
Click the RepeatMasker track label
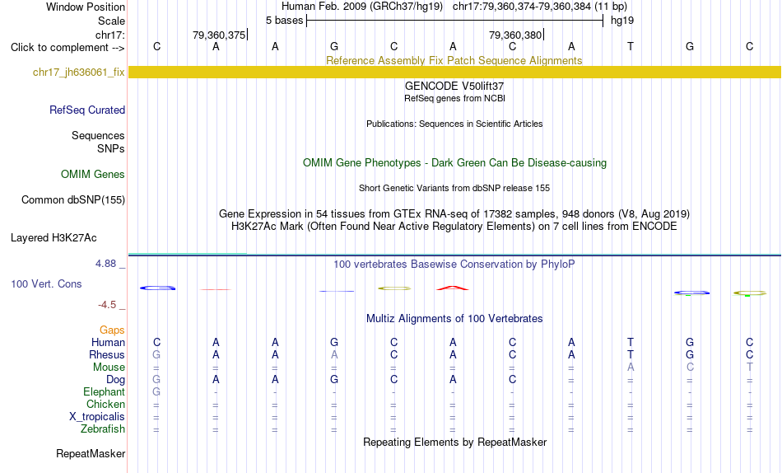91,453
